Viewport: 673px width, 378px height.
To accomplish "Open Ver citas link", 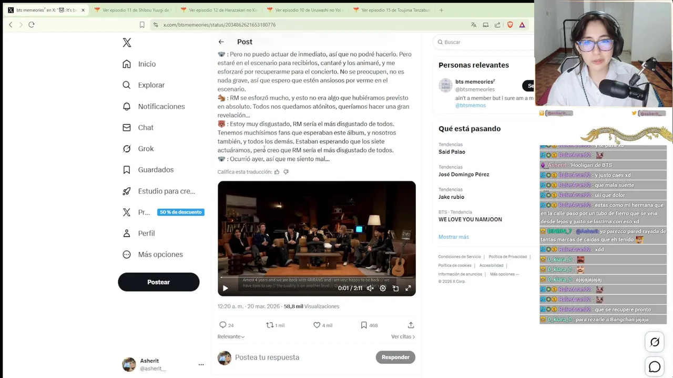I will (x=403, y=337).
